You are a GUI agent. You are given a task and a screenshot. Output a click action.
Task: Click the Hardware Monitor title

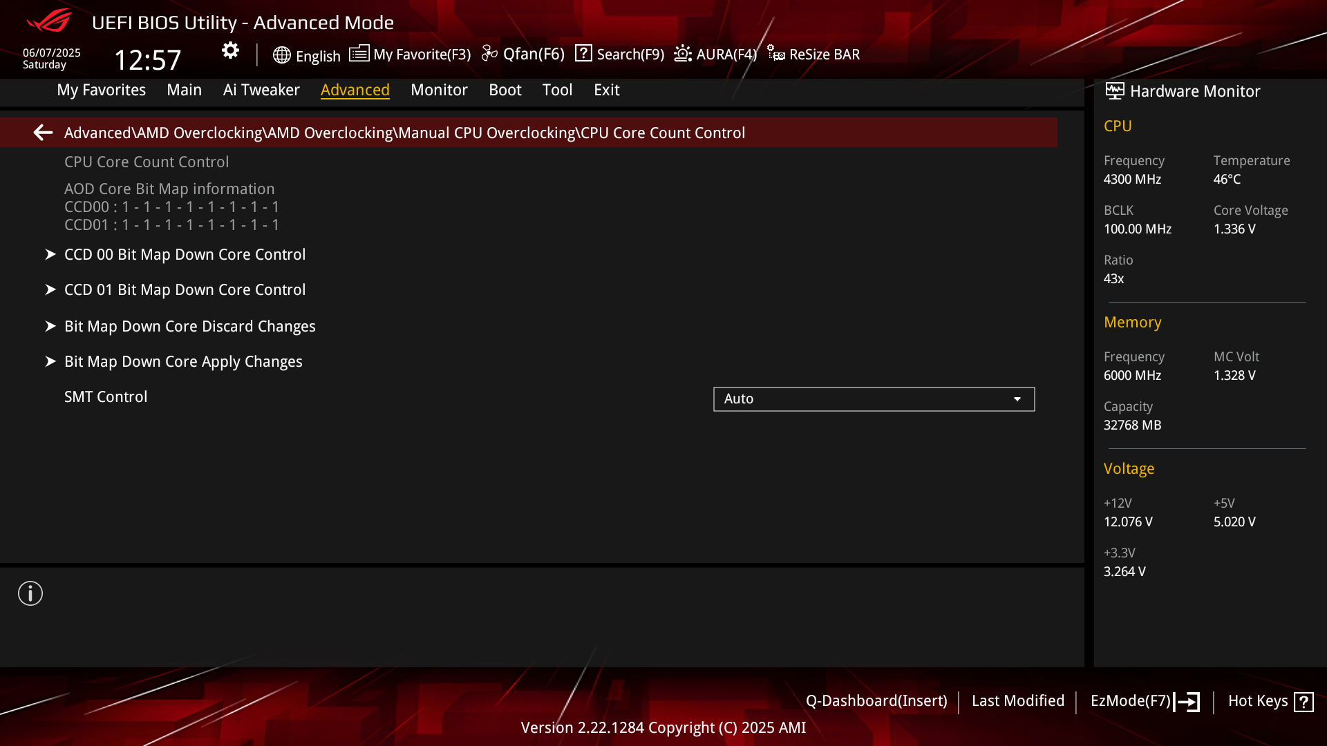click(1195, 91)
